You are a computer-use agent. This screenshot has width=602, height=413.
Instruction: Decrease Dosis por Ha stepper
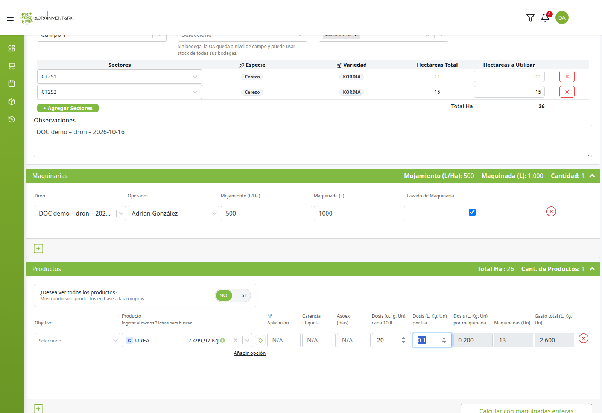(x=444, y=342)
